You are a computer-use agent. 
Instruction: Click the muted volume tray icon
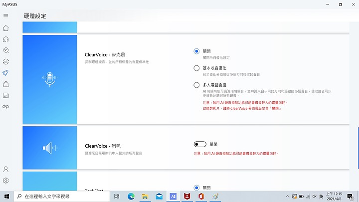pos(315,197)
